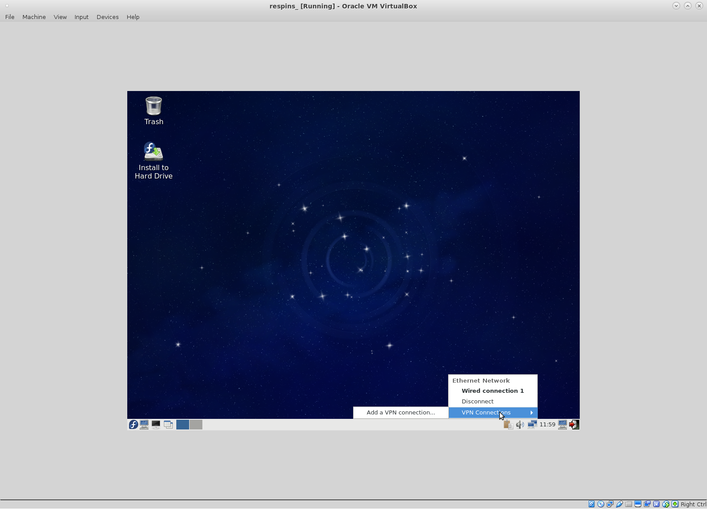This screenshot has width=707, height=509.
Task: Click the display status icon
Action: point(638,504)
